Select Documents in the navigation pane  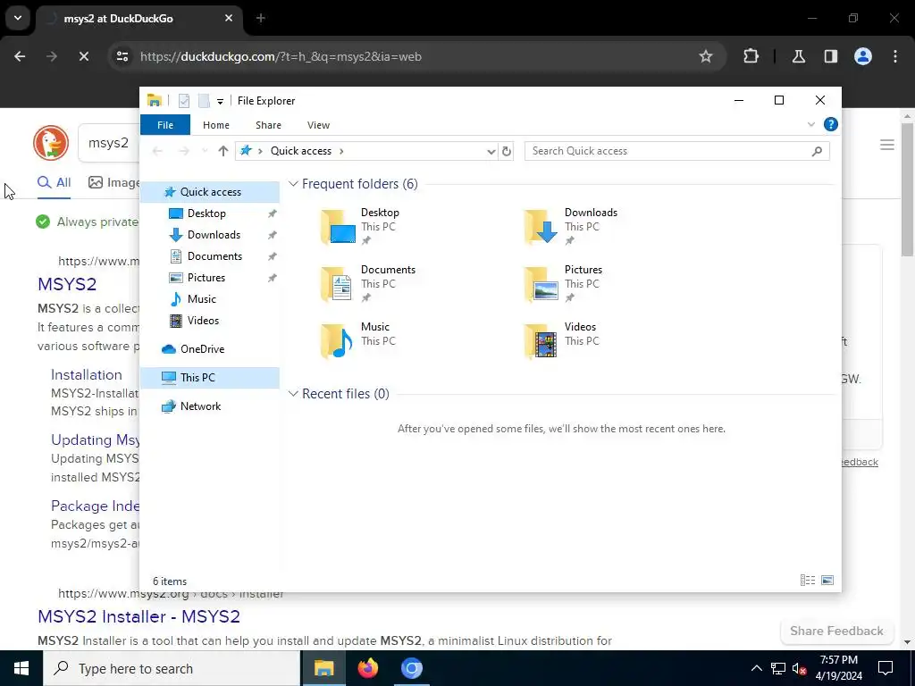[214, 256]
